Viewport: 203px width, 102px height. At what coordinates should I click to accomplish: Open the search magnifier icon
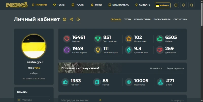point(191,5)
